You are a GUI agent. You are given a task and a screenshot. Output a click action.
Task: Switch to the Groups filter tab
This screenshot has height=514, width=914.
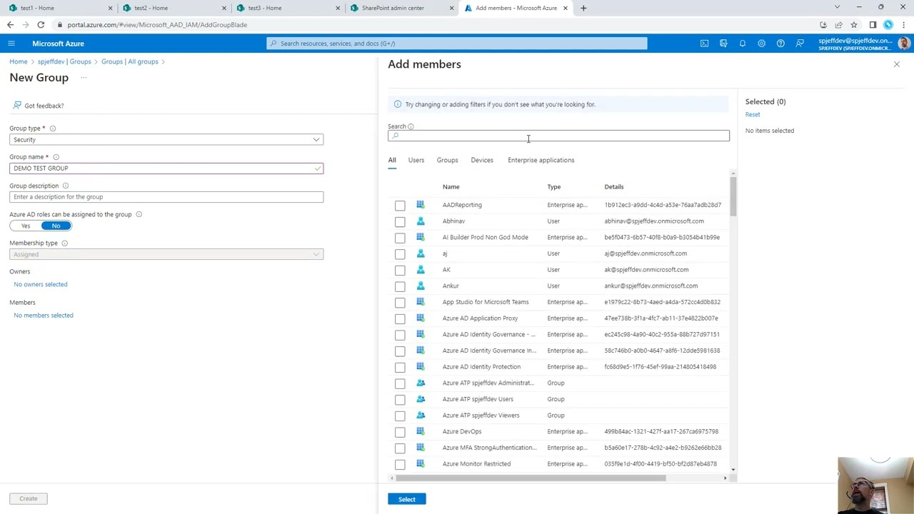point(447,160)
